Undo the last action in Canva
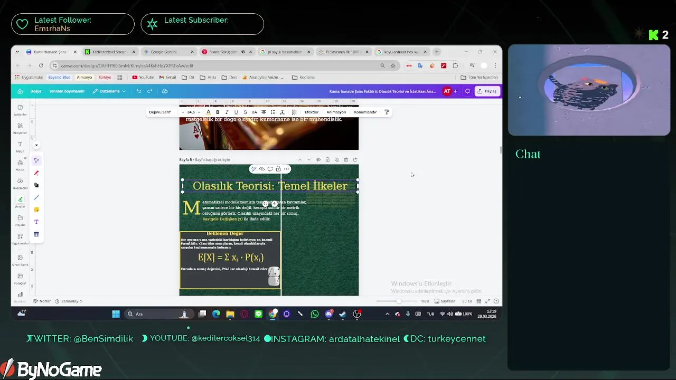Image resolution: width=676 pixels, height=380 pixels. 138,91
